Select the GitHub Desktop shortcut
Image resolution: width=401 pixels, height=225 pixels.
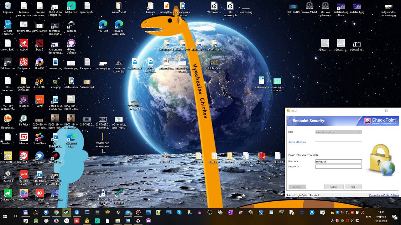point(71,47)
